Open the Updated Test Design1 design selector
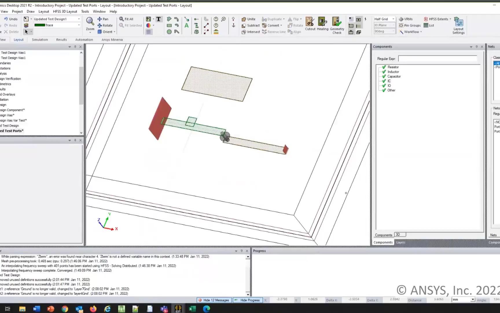This screenshot has width=500, height=313. pyautogui.click(x=79, y=19)
